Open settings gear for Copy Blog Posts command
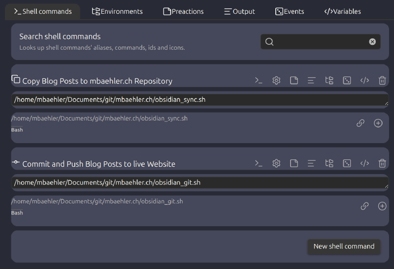This screenshot has width=394, height=269. (276, 81)
